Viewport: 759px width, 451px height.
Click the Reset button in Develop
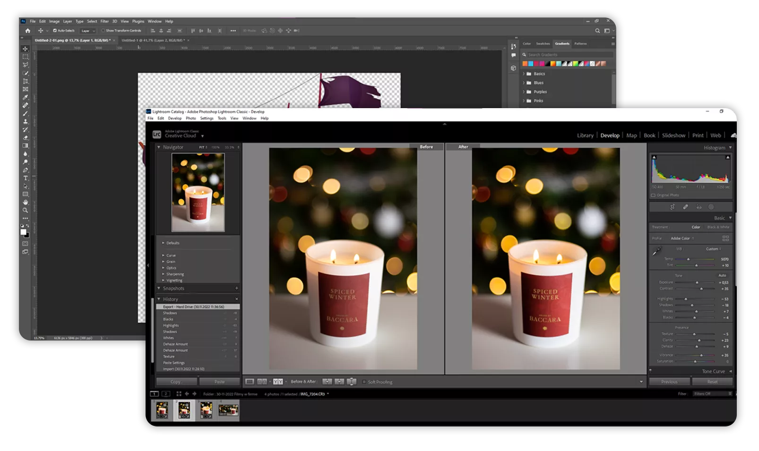(712, 382)
